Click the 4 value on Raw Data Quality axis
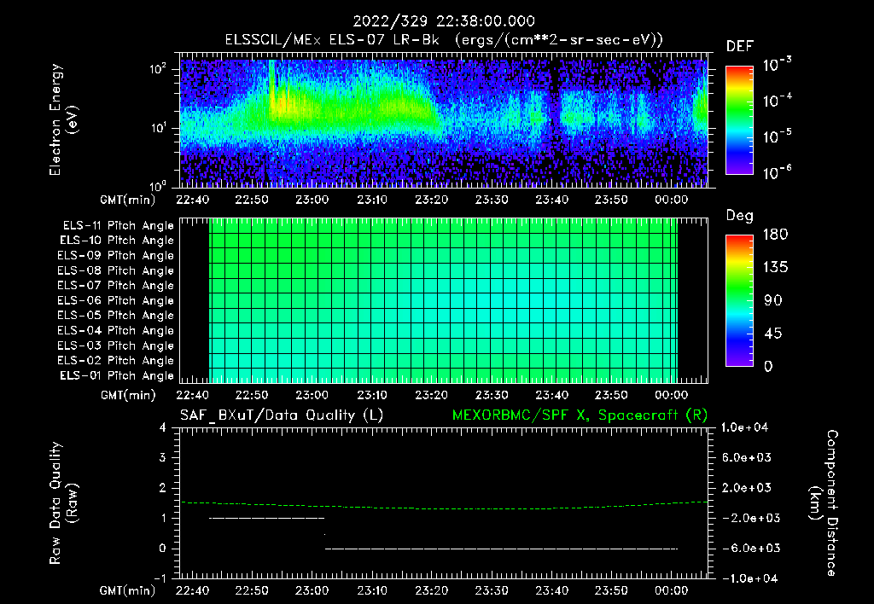 tap(163, 428)
